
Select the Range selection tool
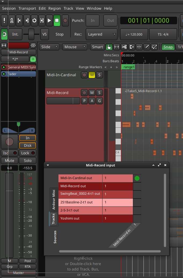coord(117,47)
